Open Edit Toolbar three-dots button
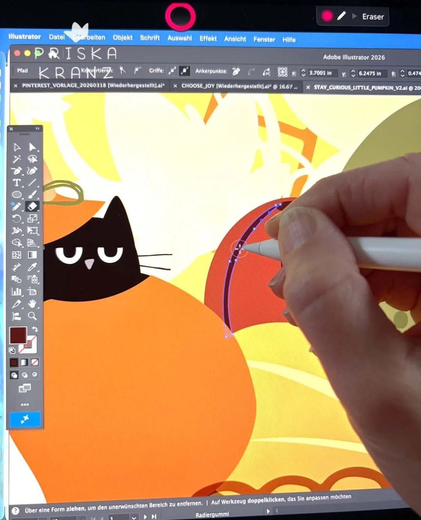 click(25, 405)
